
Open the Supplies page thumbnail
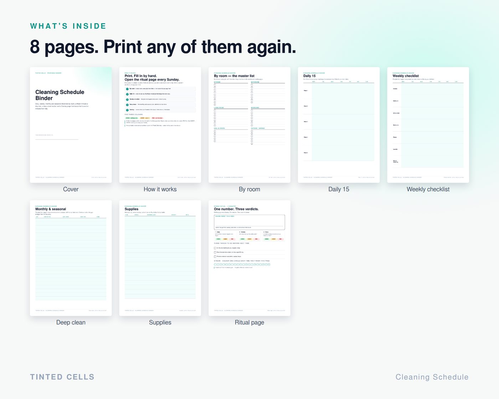[160, 258]
